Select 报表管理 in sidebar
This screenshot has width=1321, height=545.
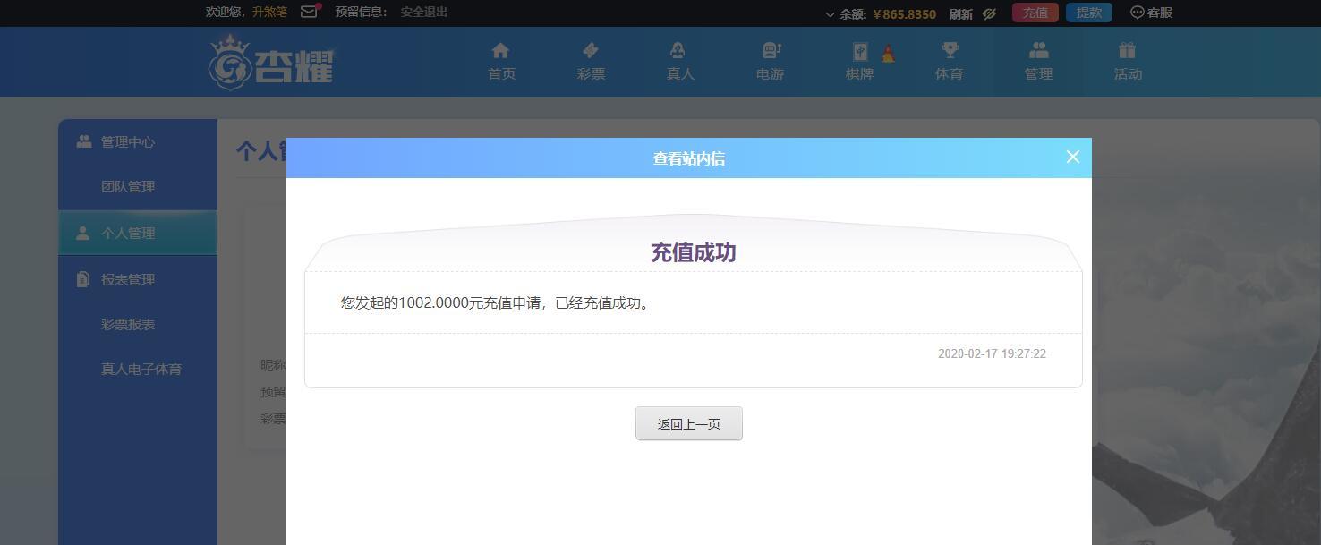coord(138,279)
